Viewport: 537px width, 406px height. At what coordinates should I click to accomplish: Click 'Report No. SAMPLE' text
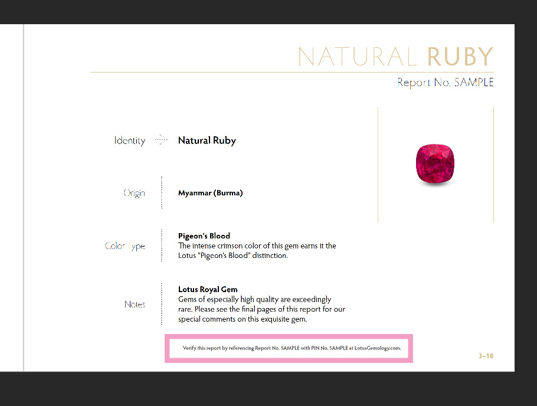(445, 83)
